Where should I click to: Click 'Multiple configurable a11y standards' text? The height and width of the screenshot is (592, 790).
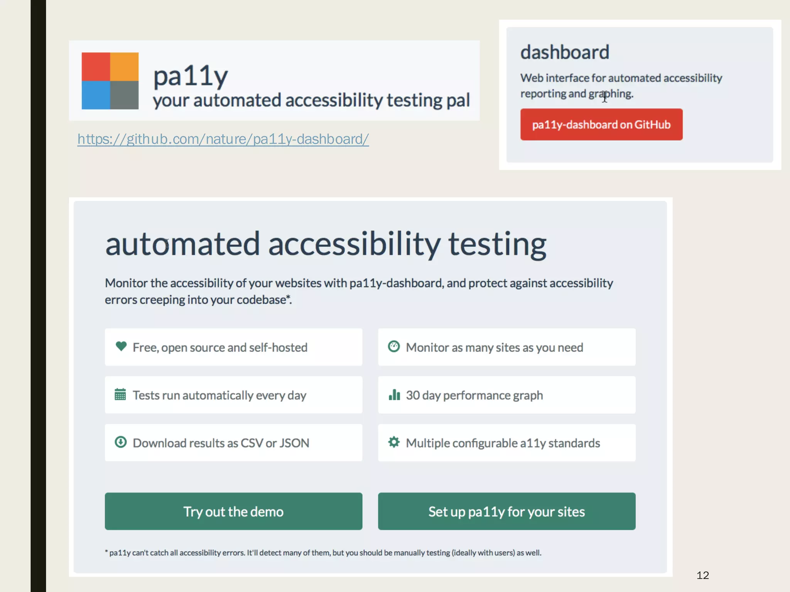point(503,443)
